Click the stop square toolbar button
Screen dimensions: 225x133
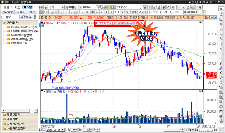106,12
